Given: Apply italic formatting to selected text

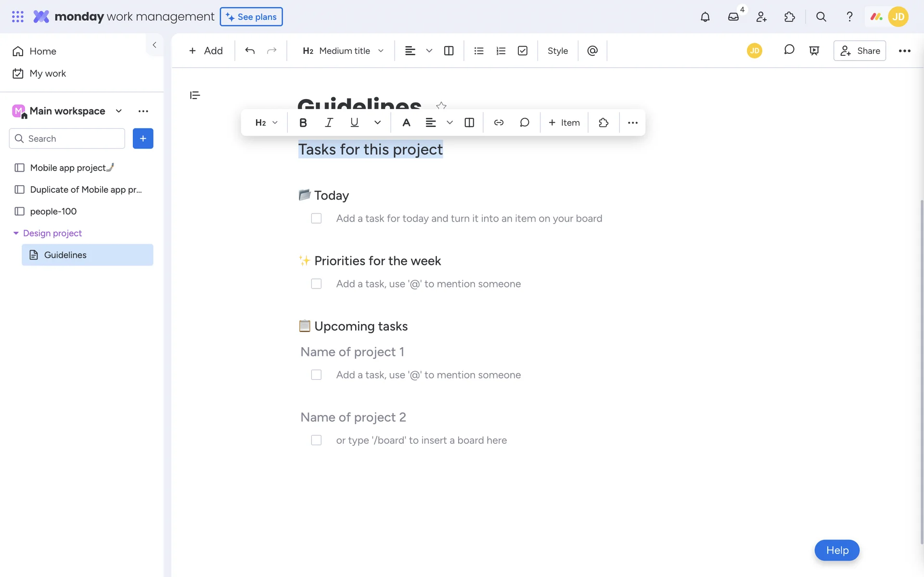Looking at the screenshot, I should click(329, 123).
